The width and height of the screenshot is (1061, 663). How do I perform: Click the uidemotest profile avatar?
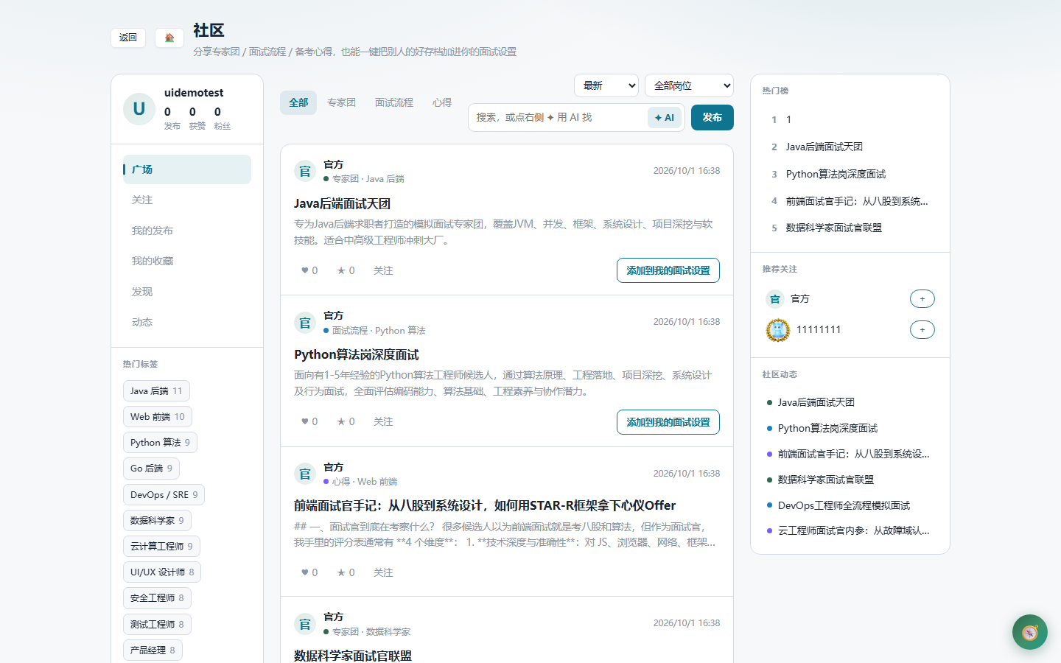click(x=139, y=109)
